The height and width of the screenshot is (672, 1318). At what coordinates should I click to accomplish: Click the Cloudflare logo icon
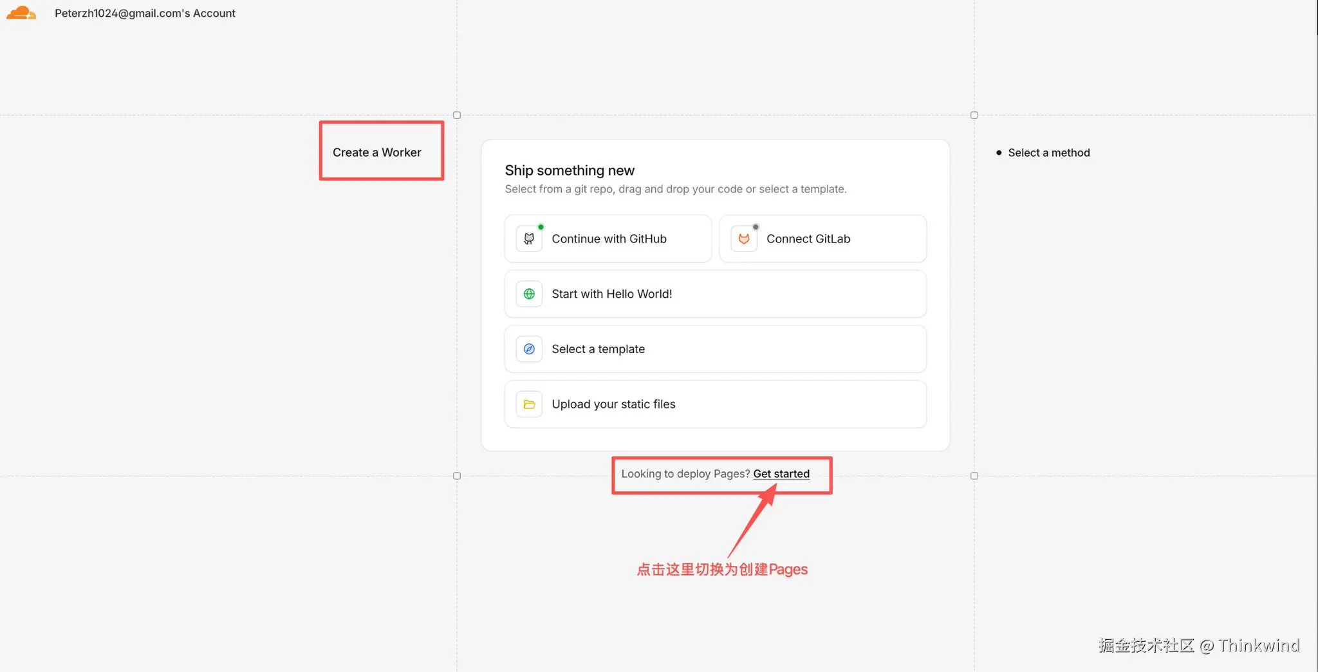21,13
